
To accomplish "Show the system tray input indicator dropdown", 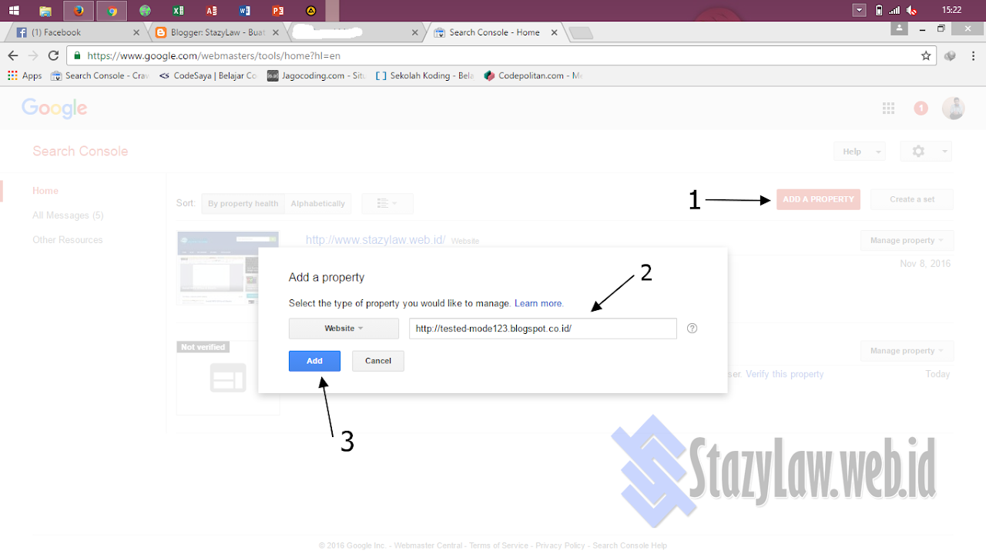I will point(860,10).
